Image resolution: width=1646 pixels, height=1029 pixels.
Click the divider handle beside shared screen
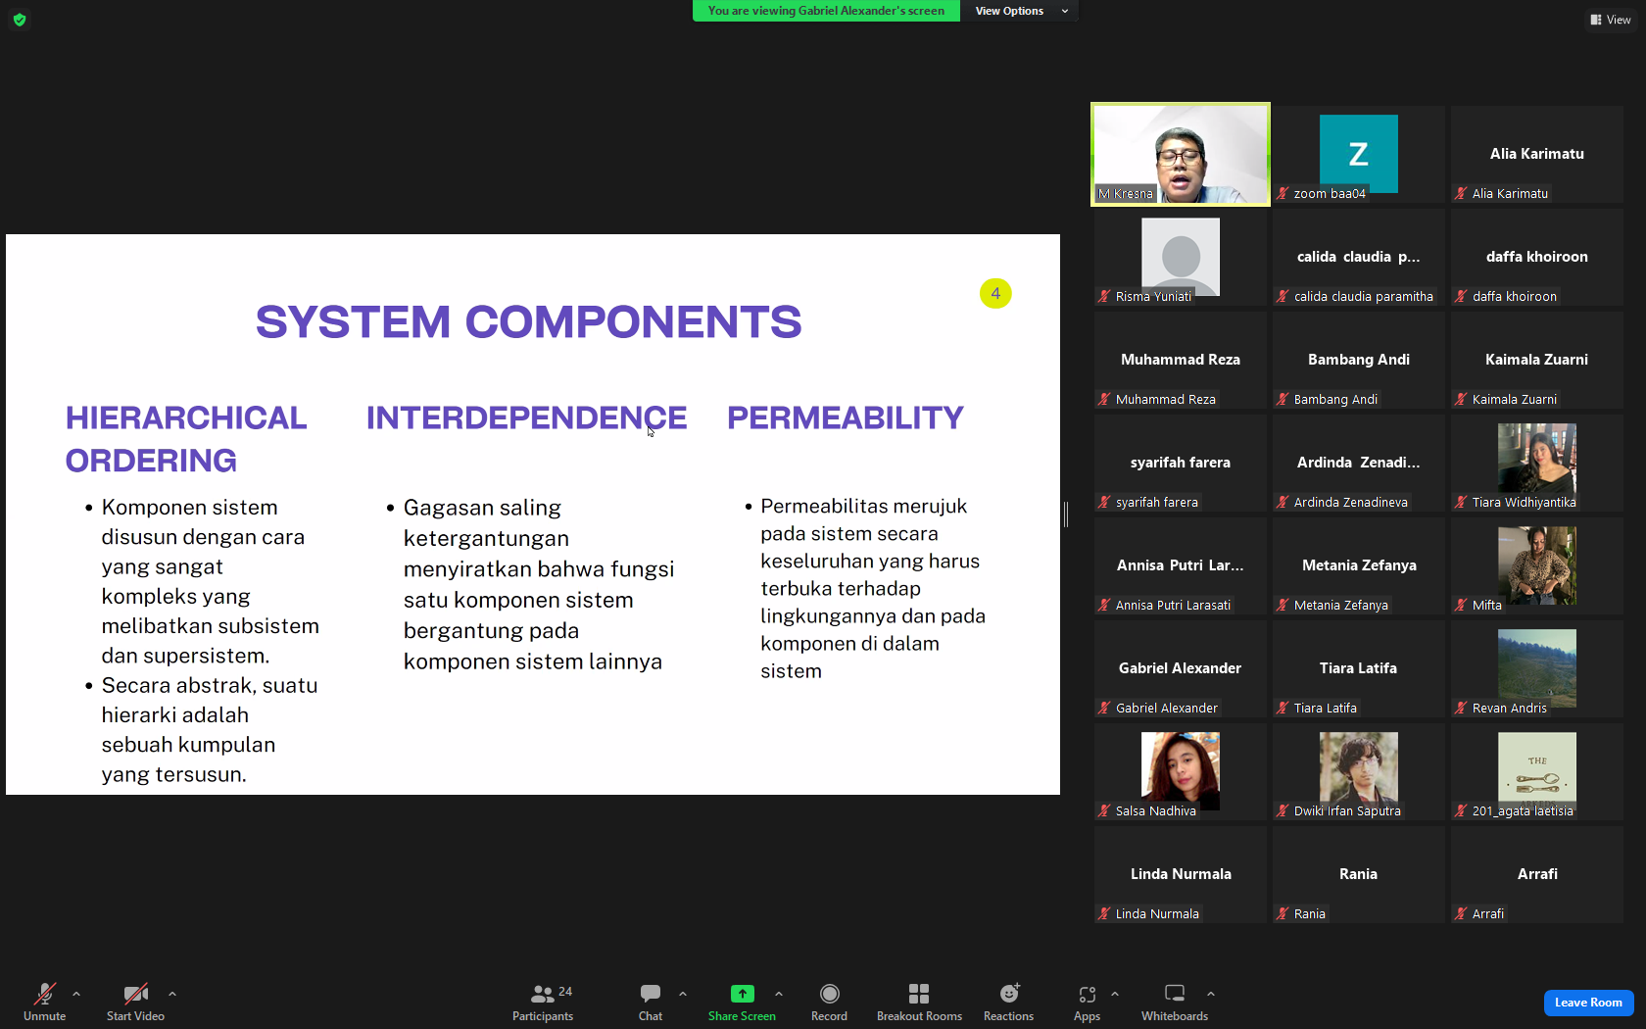[1066, 514]
